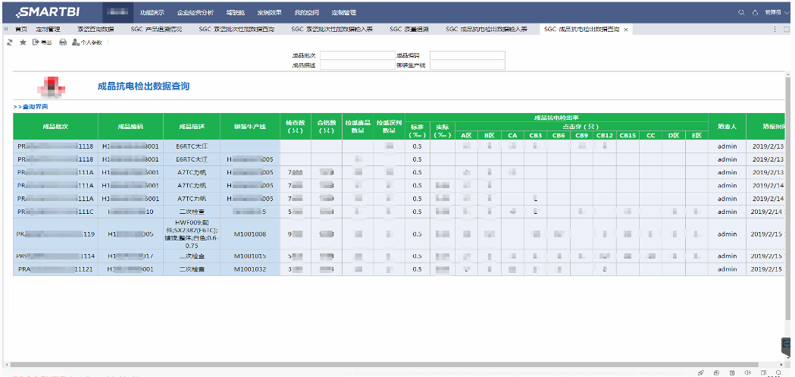The height and width of the screenshot is (377, 795).
Task: Click the 钢套生产线 input field
Action: 468,65
